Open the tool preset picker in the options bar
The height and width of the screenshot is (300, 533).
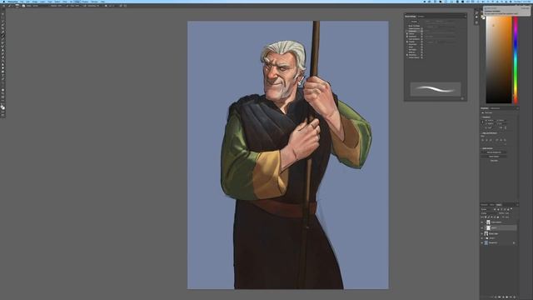[x=9, y=6]
